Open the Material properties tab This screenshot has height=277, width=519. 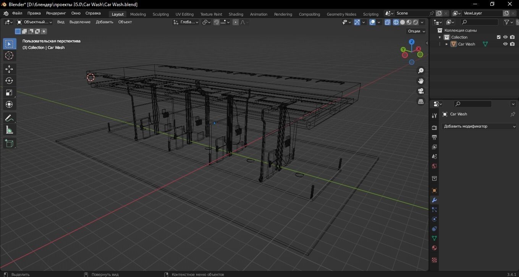pyautogui.click(x=434, y=248)
